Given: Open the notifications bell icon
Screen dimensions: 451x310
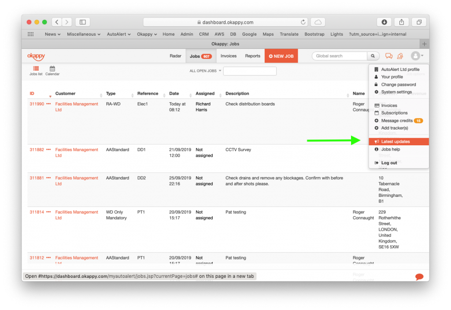Looking at the screenshot, I should pyautogui.click(x=400, y=56).
